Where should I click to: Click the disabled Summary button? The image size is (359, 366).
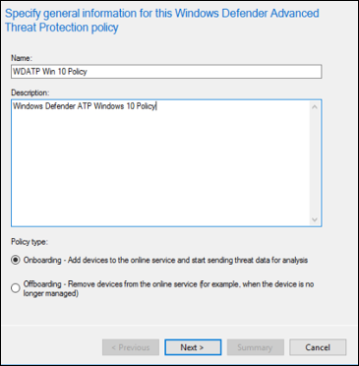tap(256, 347)
